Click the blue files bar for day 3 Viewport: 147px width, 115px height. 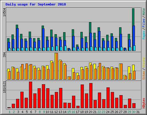pyautogui.click(x=18, y=38)
